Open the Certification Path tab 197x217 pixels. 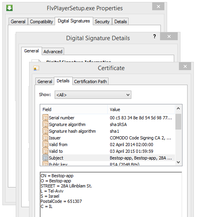click(x=90, y=82)
